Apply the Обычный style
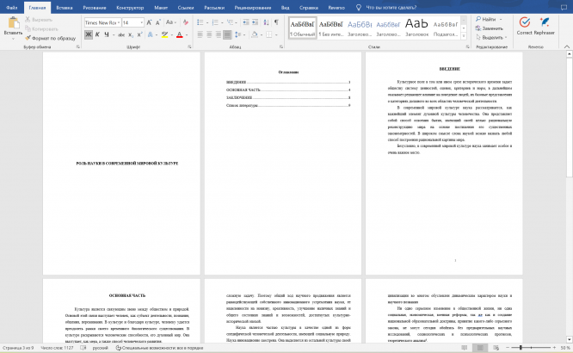This screenshot has height=353, width=573. tap(302, 28)
